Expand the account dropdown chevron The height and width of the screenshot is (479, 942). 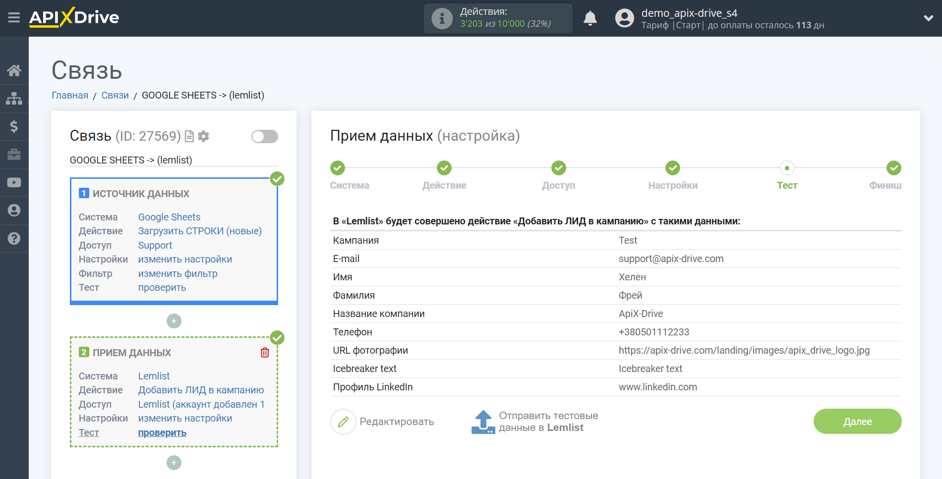pyautogui.click(x=928, y=18)
